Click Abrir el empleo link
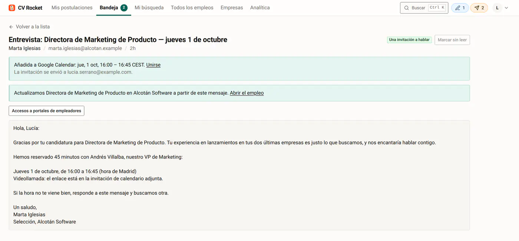 tap(247, 93)
